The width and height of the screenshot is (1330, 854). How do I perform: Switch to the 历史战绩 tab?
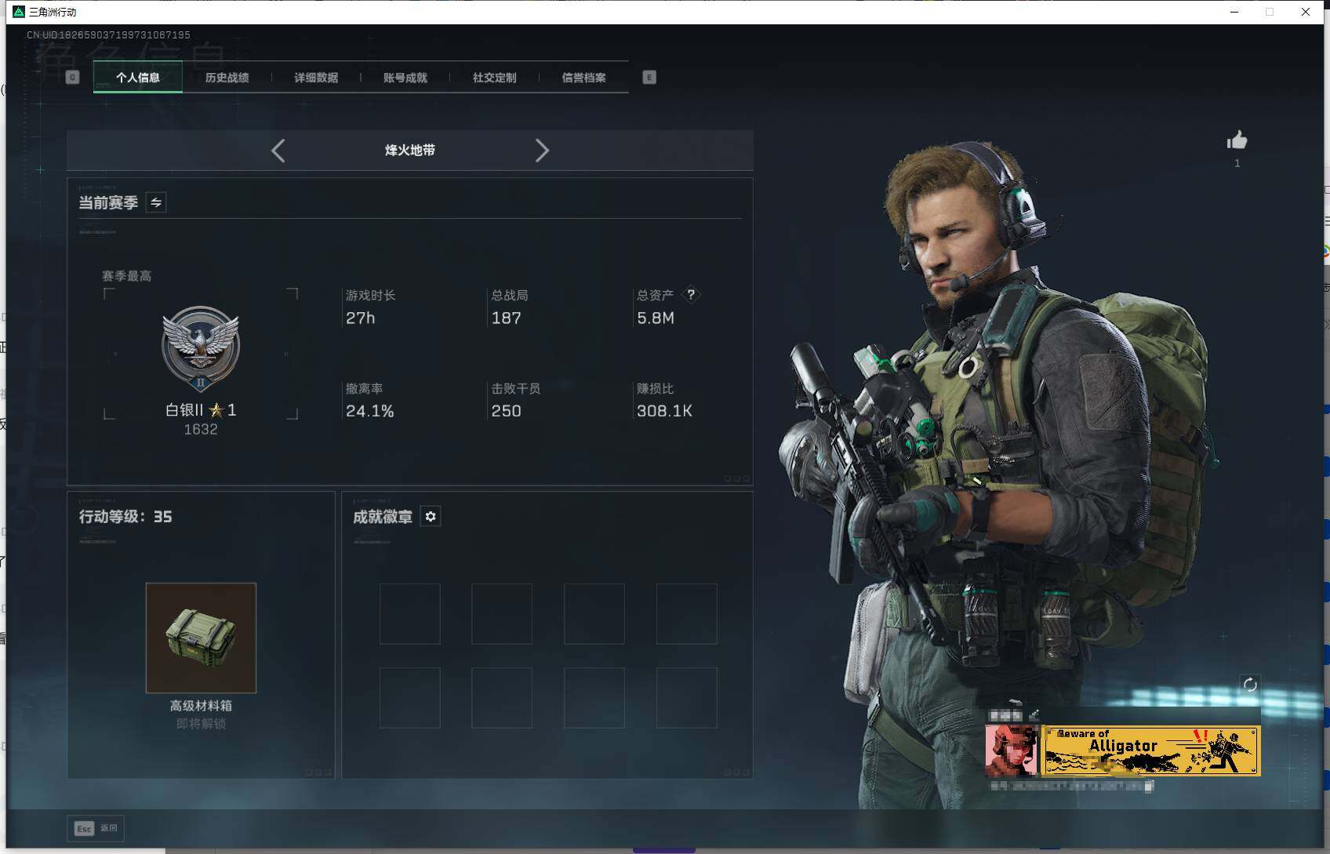click(227, 77)
